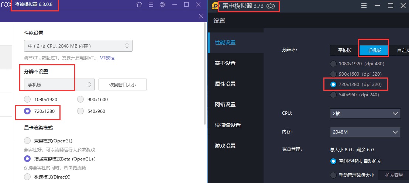Open LDPlayer 内存 2048M dropdown

[365, 132]
